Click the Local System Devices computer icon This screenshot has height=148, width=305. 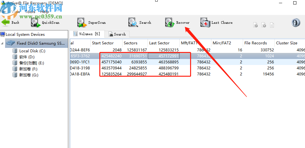click(3, 34)
